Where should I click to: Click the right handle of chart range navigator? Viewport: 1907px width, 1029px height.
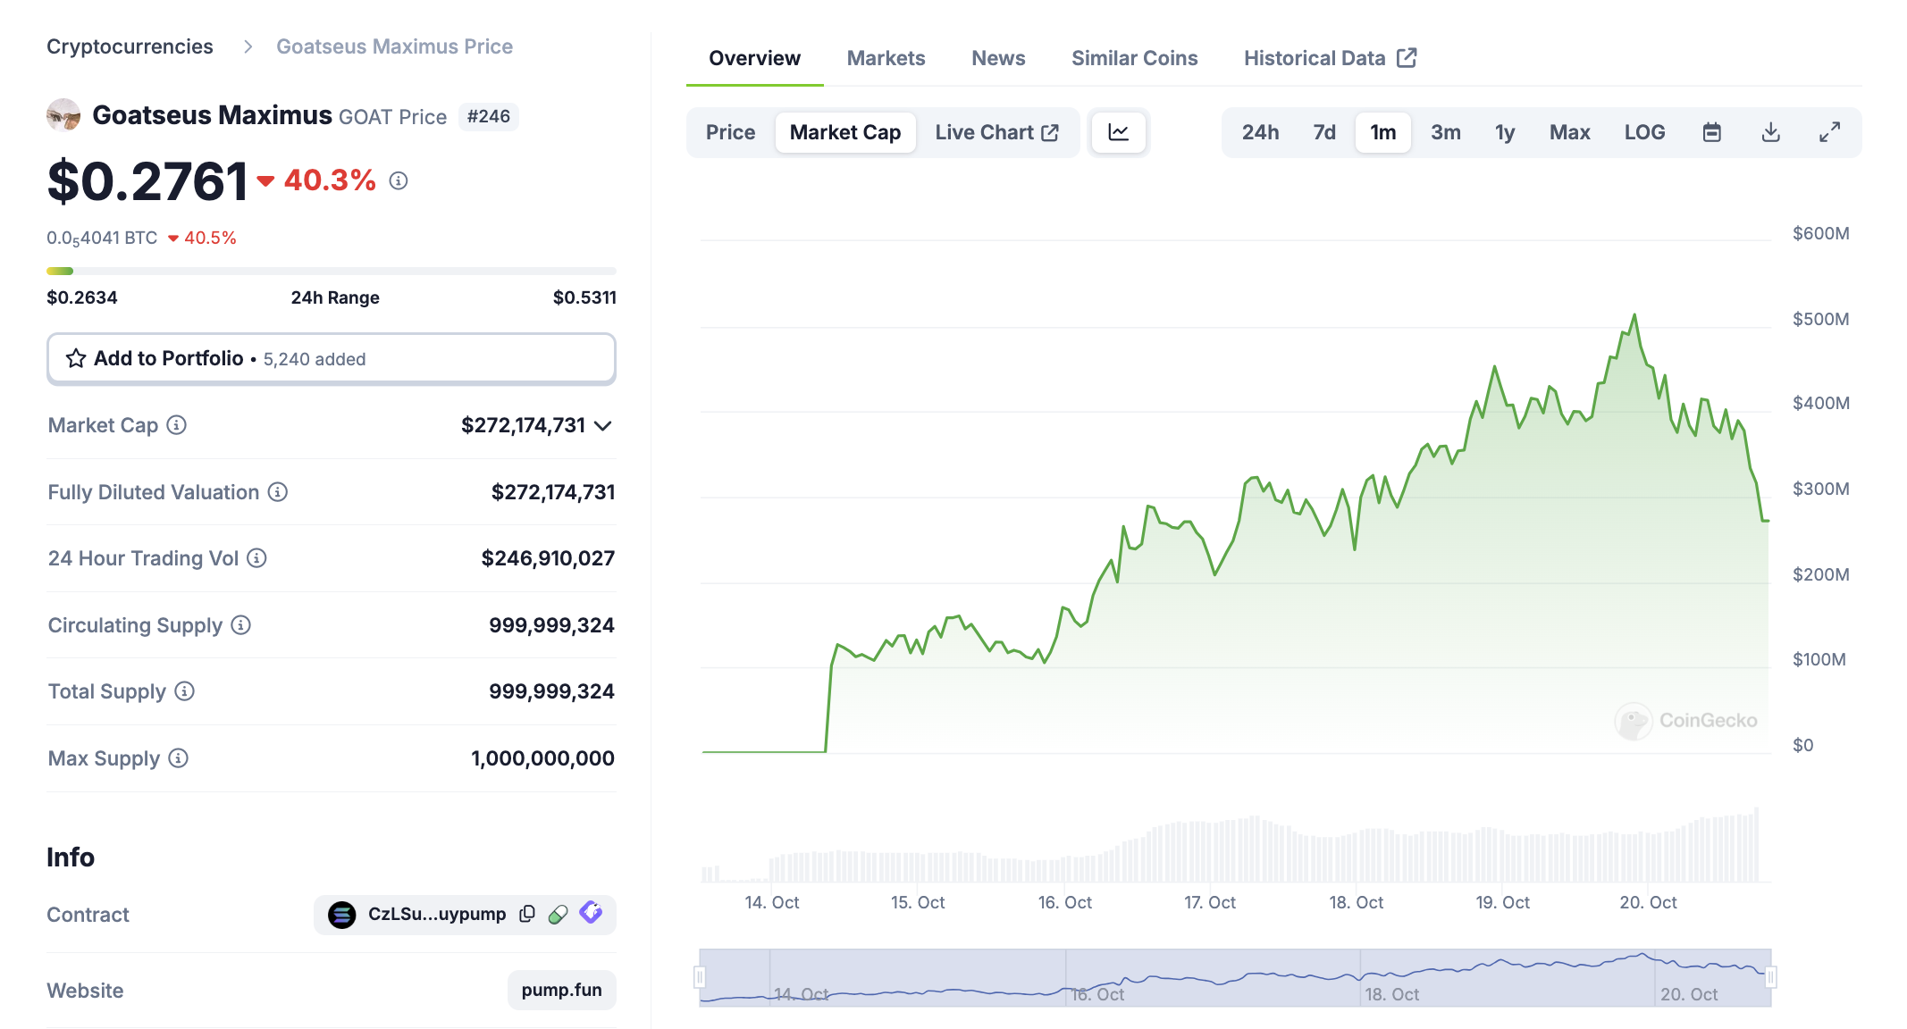(1770, 977)
